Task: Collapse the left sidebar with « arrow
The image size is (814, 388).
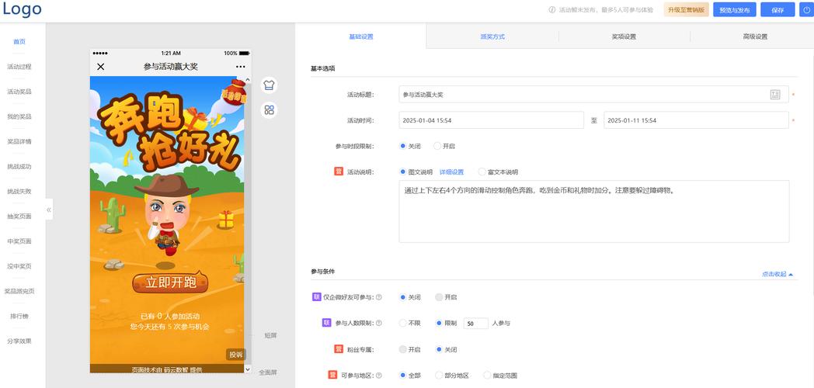Action: coord(49,210)
